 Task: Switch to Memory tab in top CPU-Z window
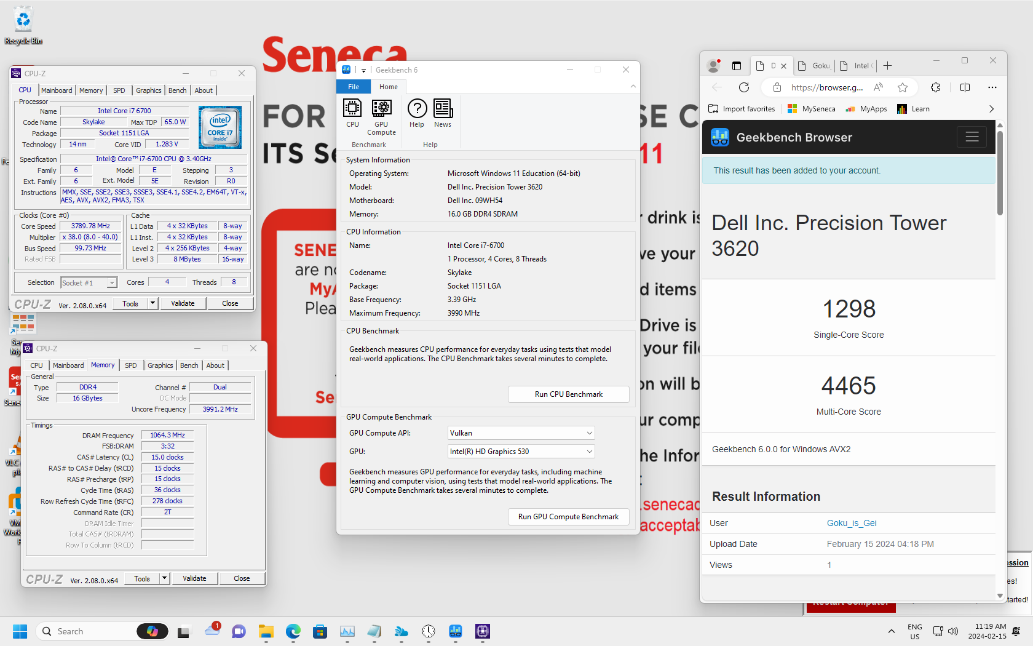tap(91, 90)
